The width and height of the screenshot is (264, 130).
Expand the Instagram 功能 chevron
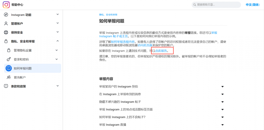point(57,14)
